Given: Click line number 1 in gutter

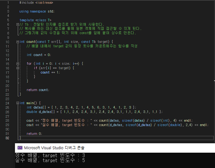Looking at the screenshot, I should pyautogui.click(x=8, y=3).
